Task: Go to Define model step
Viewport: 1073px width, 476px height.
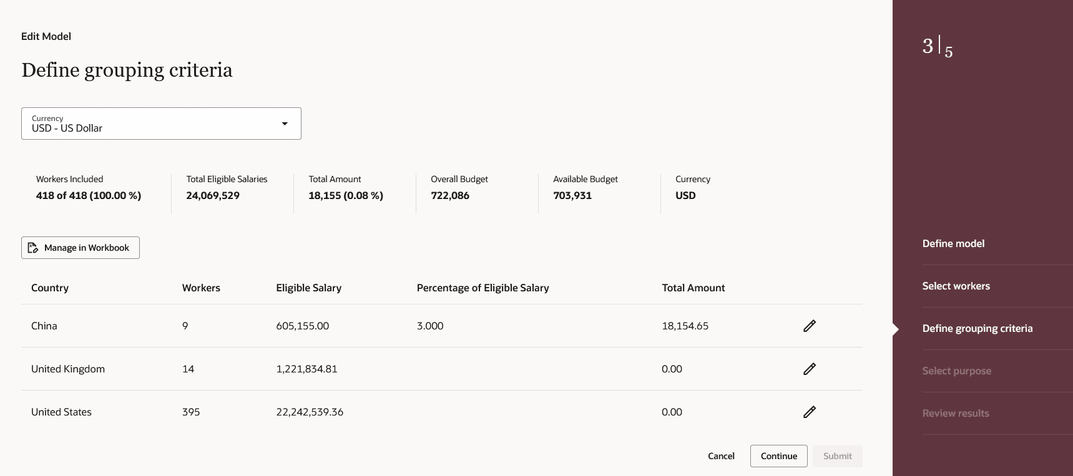Action: [953, 243]
